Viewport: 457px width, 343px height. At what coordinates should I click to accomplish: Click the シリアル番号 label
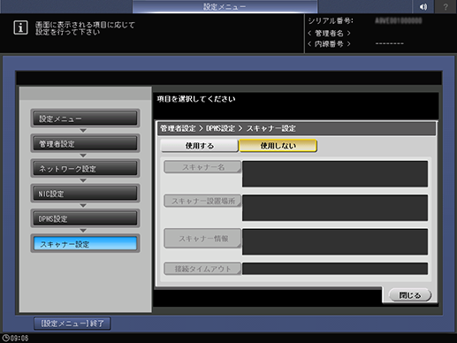(x=331, y=21)
